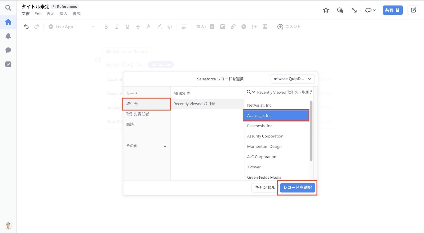Select 取引先 object type
This screenshot has width=424, height=233.
(147, 104)
